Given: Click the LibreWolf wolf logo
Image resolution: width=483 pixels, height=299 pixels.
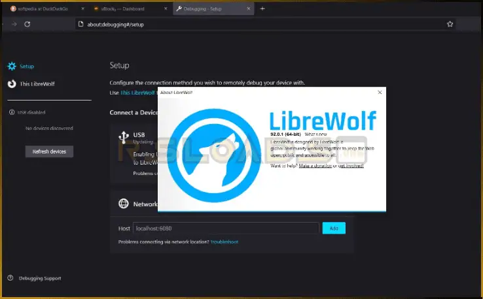Looking at the screenshot, I should (214, 155).
